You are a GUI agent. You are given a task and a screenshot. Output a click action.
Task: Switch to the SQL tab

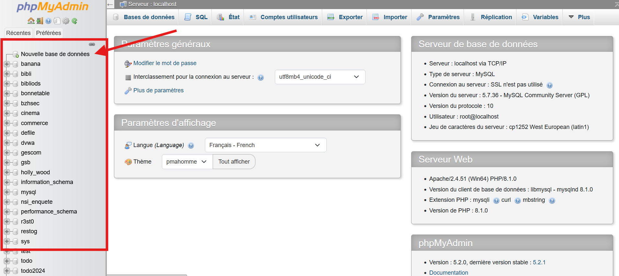click(x=196, y=17)
